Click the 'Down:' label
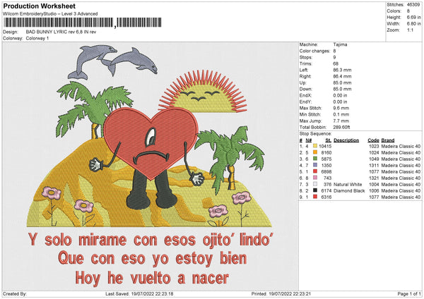Viewport: 424px width, 299px height. coord(305,89)
